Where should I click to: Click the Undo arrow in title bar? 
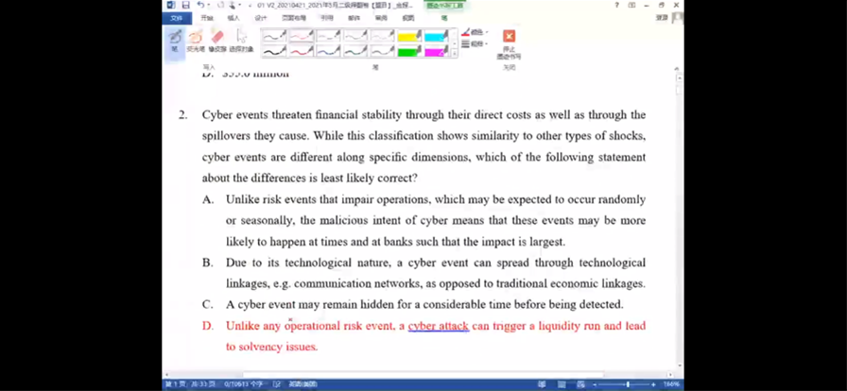pos(200,5)
